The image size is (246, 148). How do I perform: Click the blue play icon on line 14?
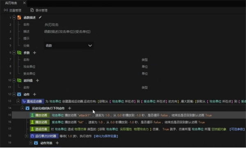[27, 108]
